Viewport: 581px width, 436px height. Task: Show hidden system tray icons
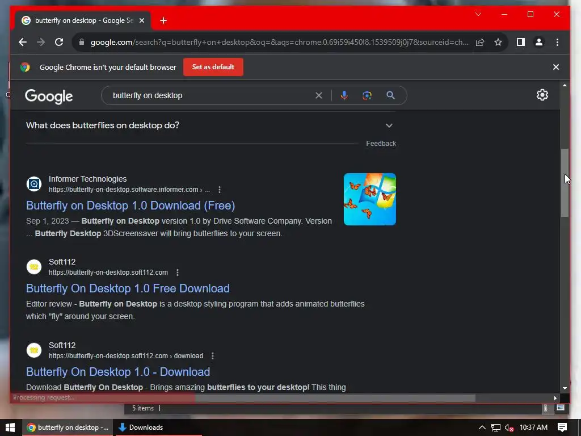click(482, 427)
